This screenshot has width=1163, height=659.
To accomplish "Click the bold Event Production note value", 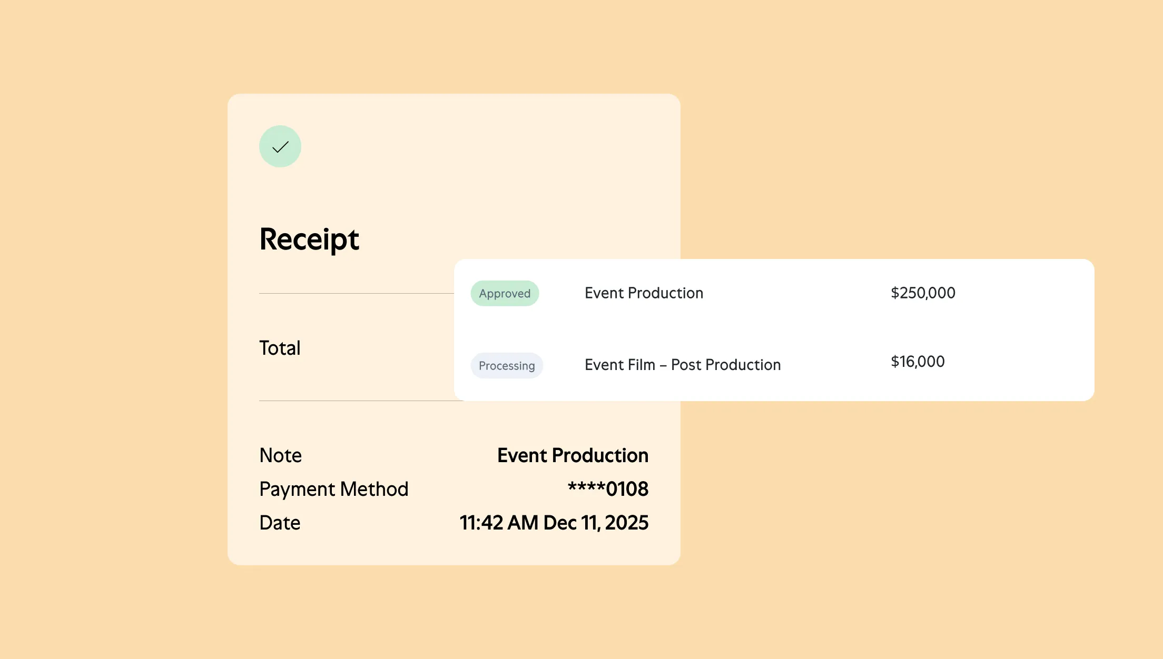I will [573, 455].
